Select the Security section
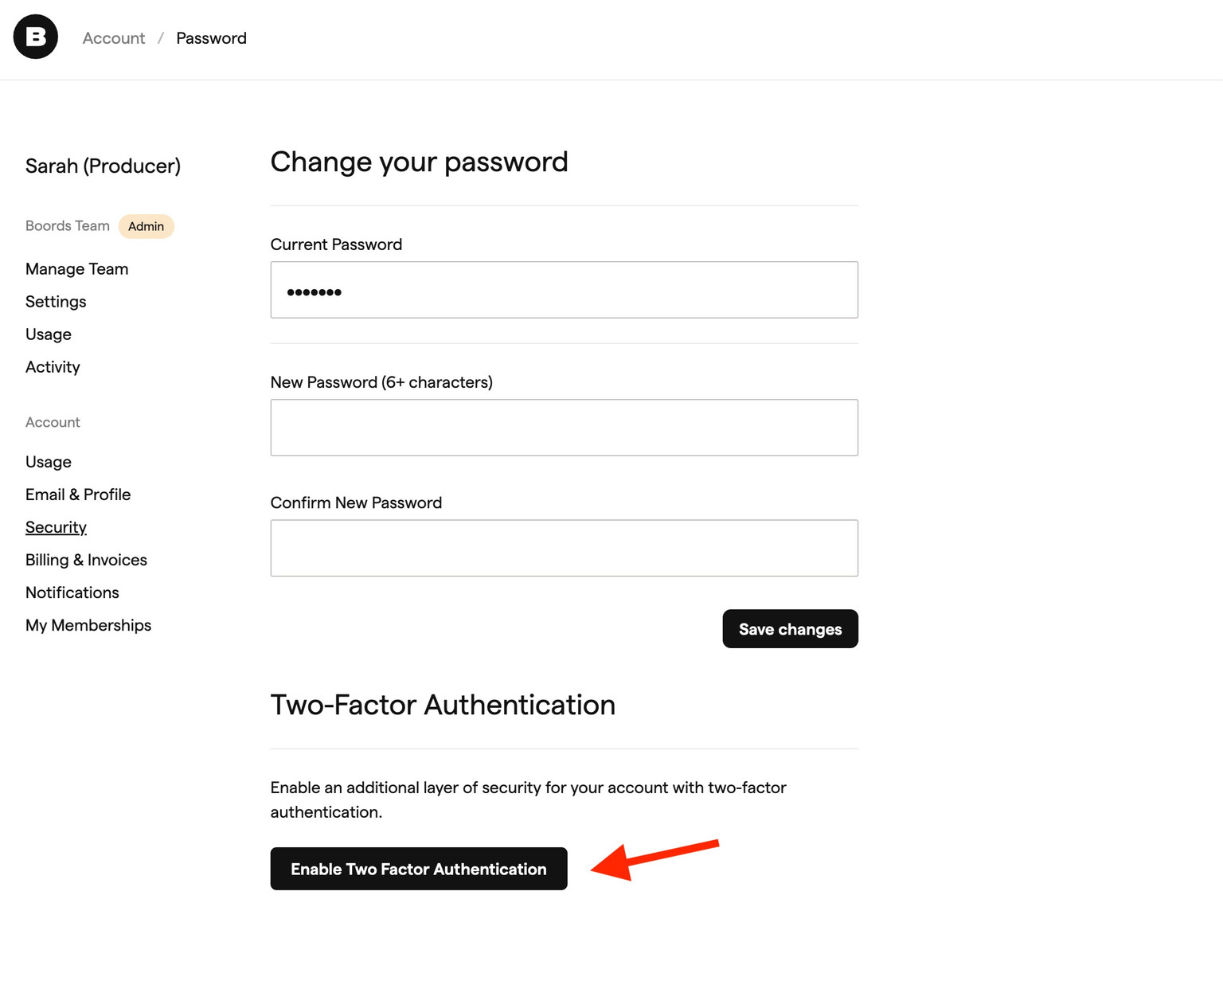This screenshot has height=989, width=1223. pyautogui.click(x=56, y=527)
